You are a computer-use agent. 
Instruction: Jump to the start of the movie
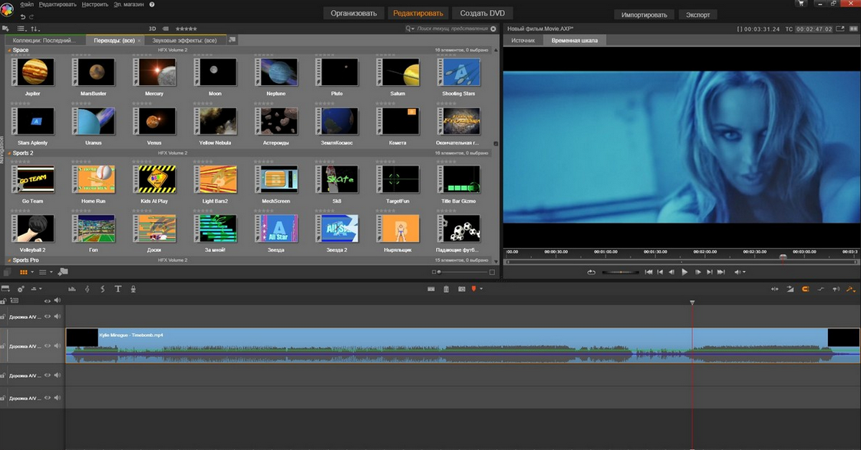coord(648,272)
